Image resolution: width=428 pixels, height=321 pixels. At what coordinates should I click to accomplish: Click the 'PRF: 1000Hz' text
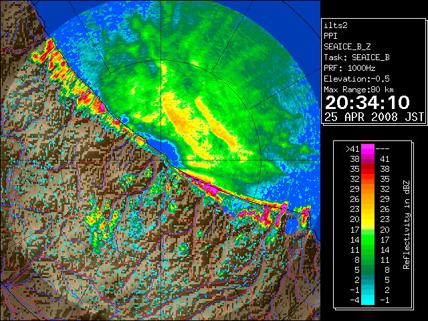pos(350,68)
